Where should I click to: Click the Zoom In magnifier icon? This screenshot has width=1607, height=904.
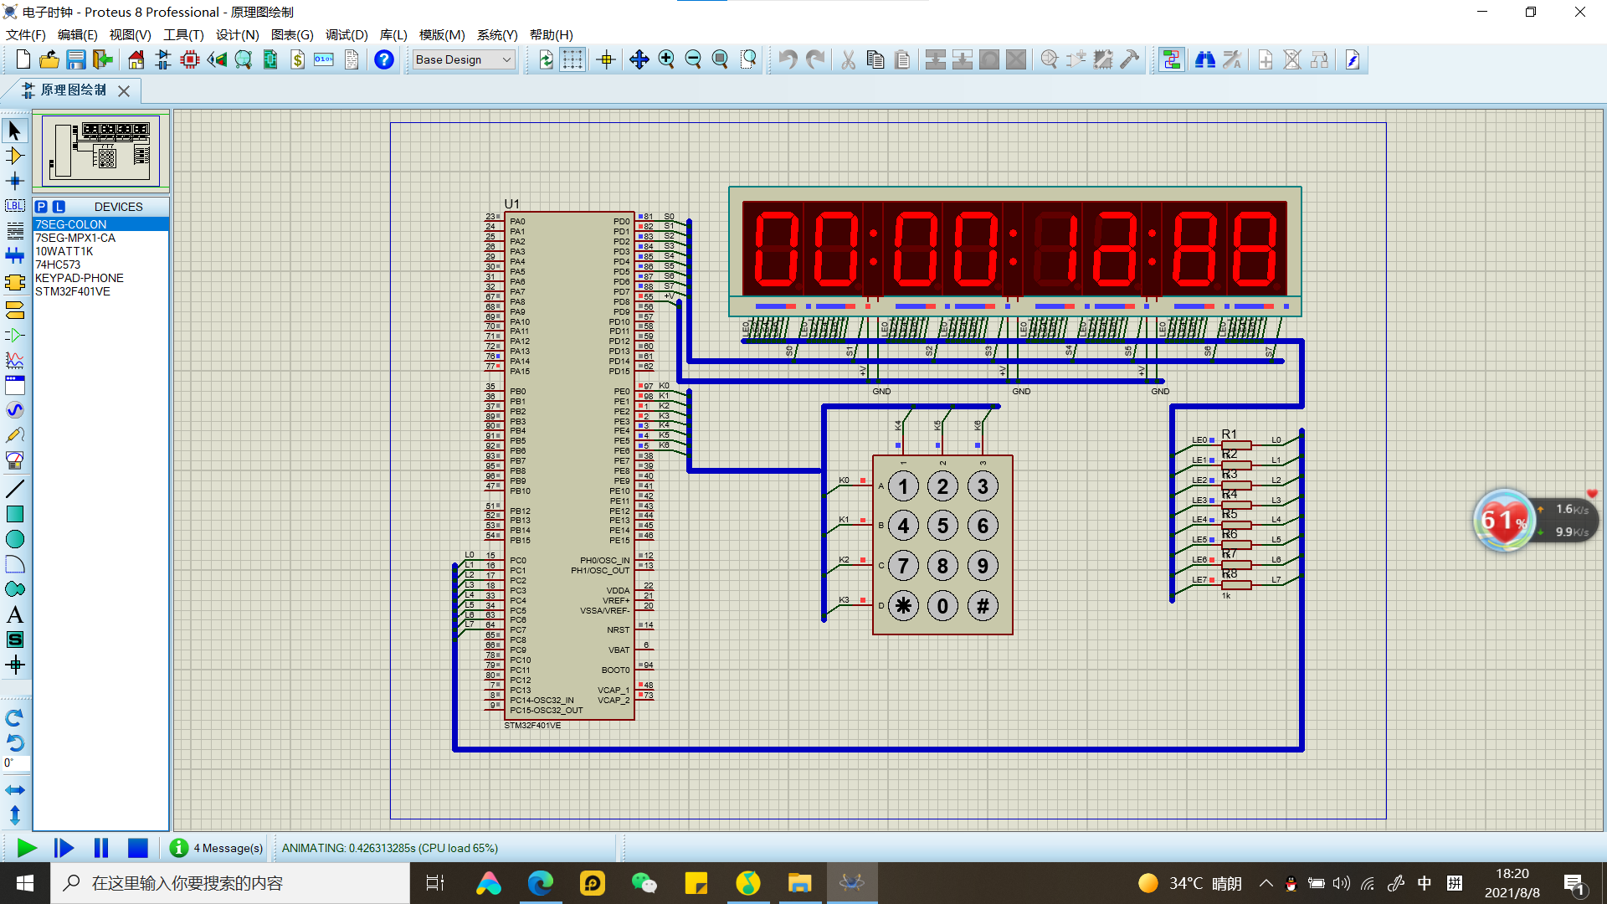pyautogui.click(x=666, y=59)
